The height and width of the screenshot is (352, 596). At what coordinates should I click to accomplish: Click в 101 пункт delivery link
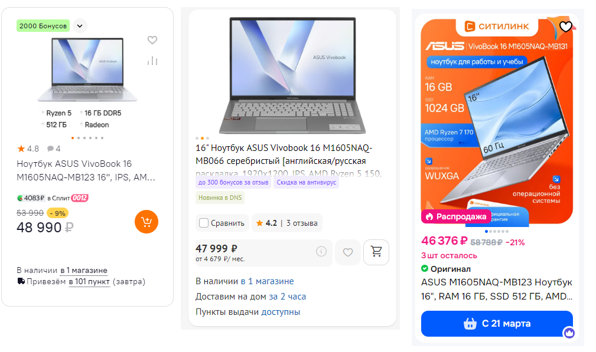pyautogui.click(x=89, y=281)
